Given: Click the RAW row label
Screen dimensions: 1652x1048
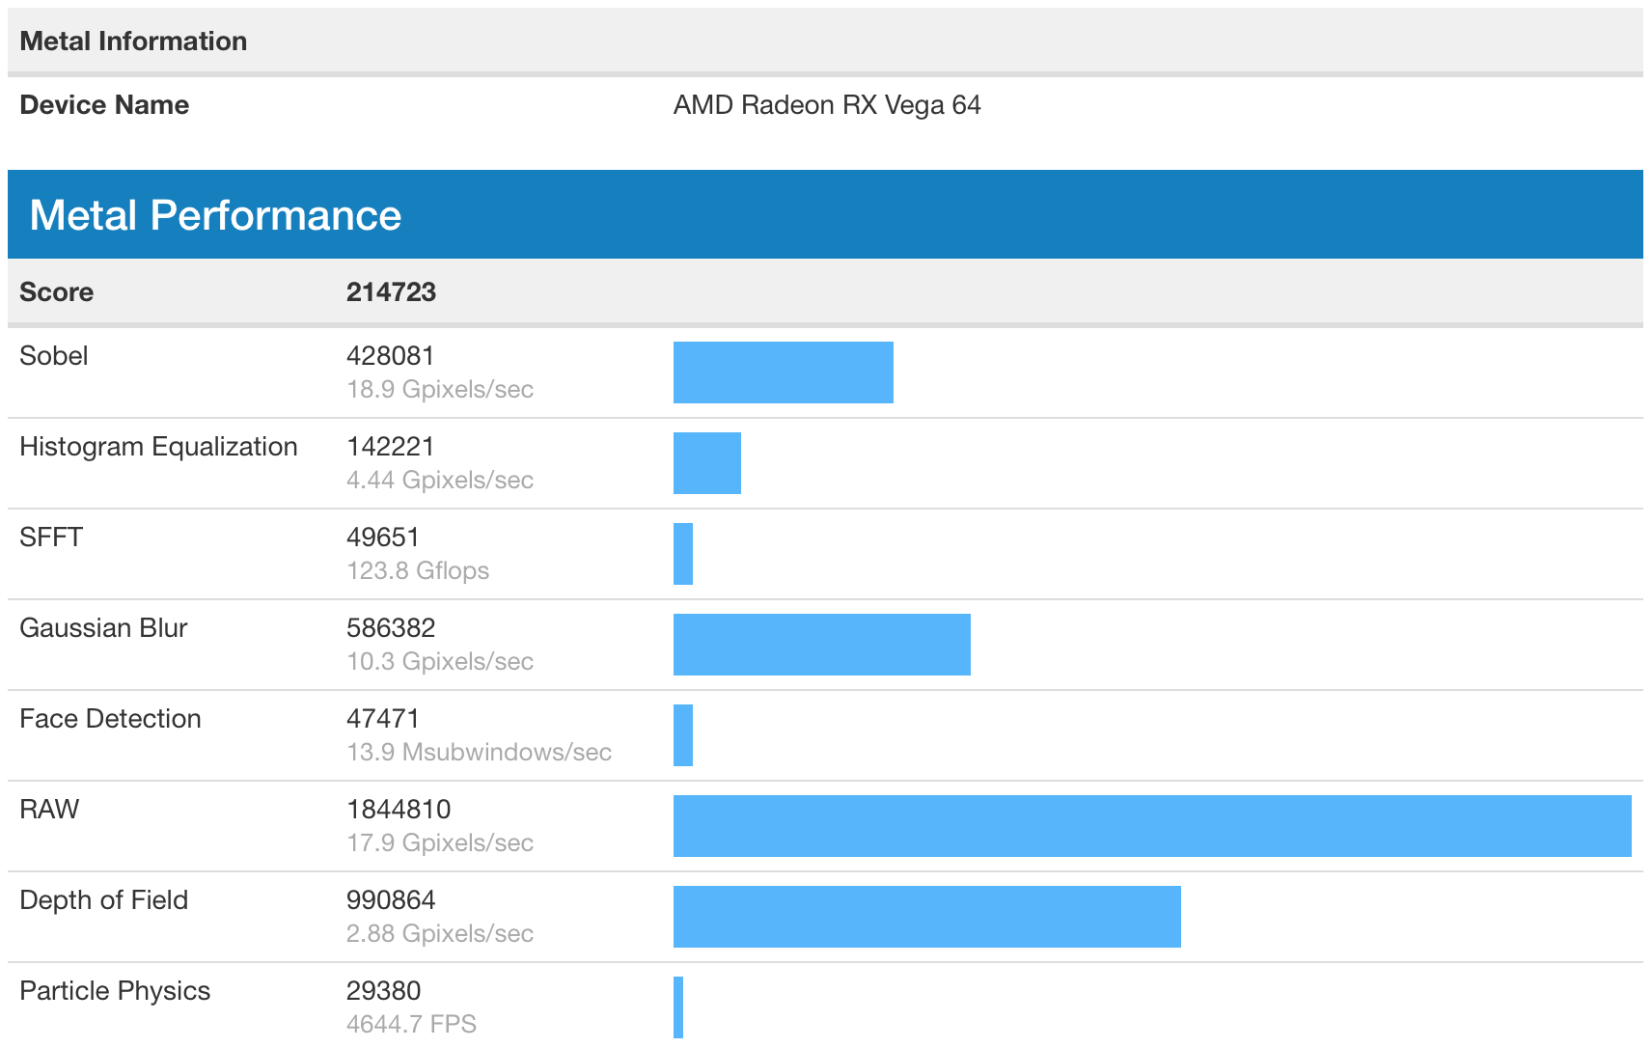Looking at the screenshot, I should pyautogui.click(x=49, y=810).
